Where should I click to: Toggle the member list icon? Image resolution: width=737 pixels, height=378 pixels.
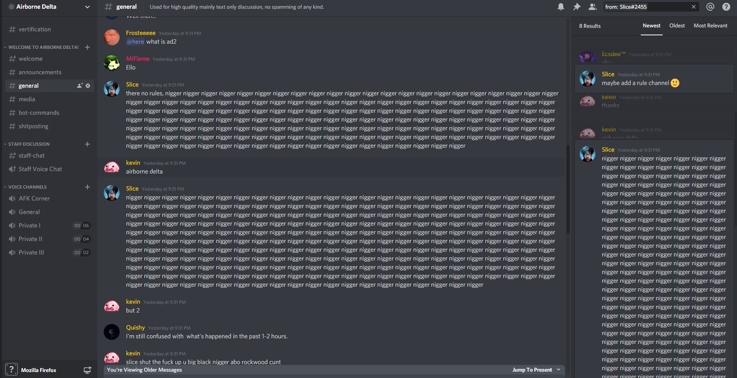point(592,7)
